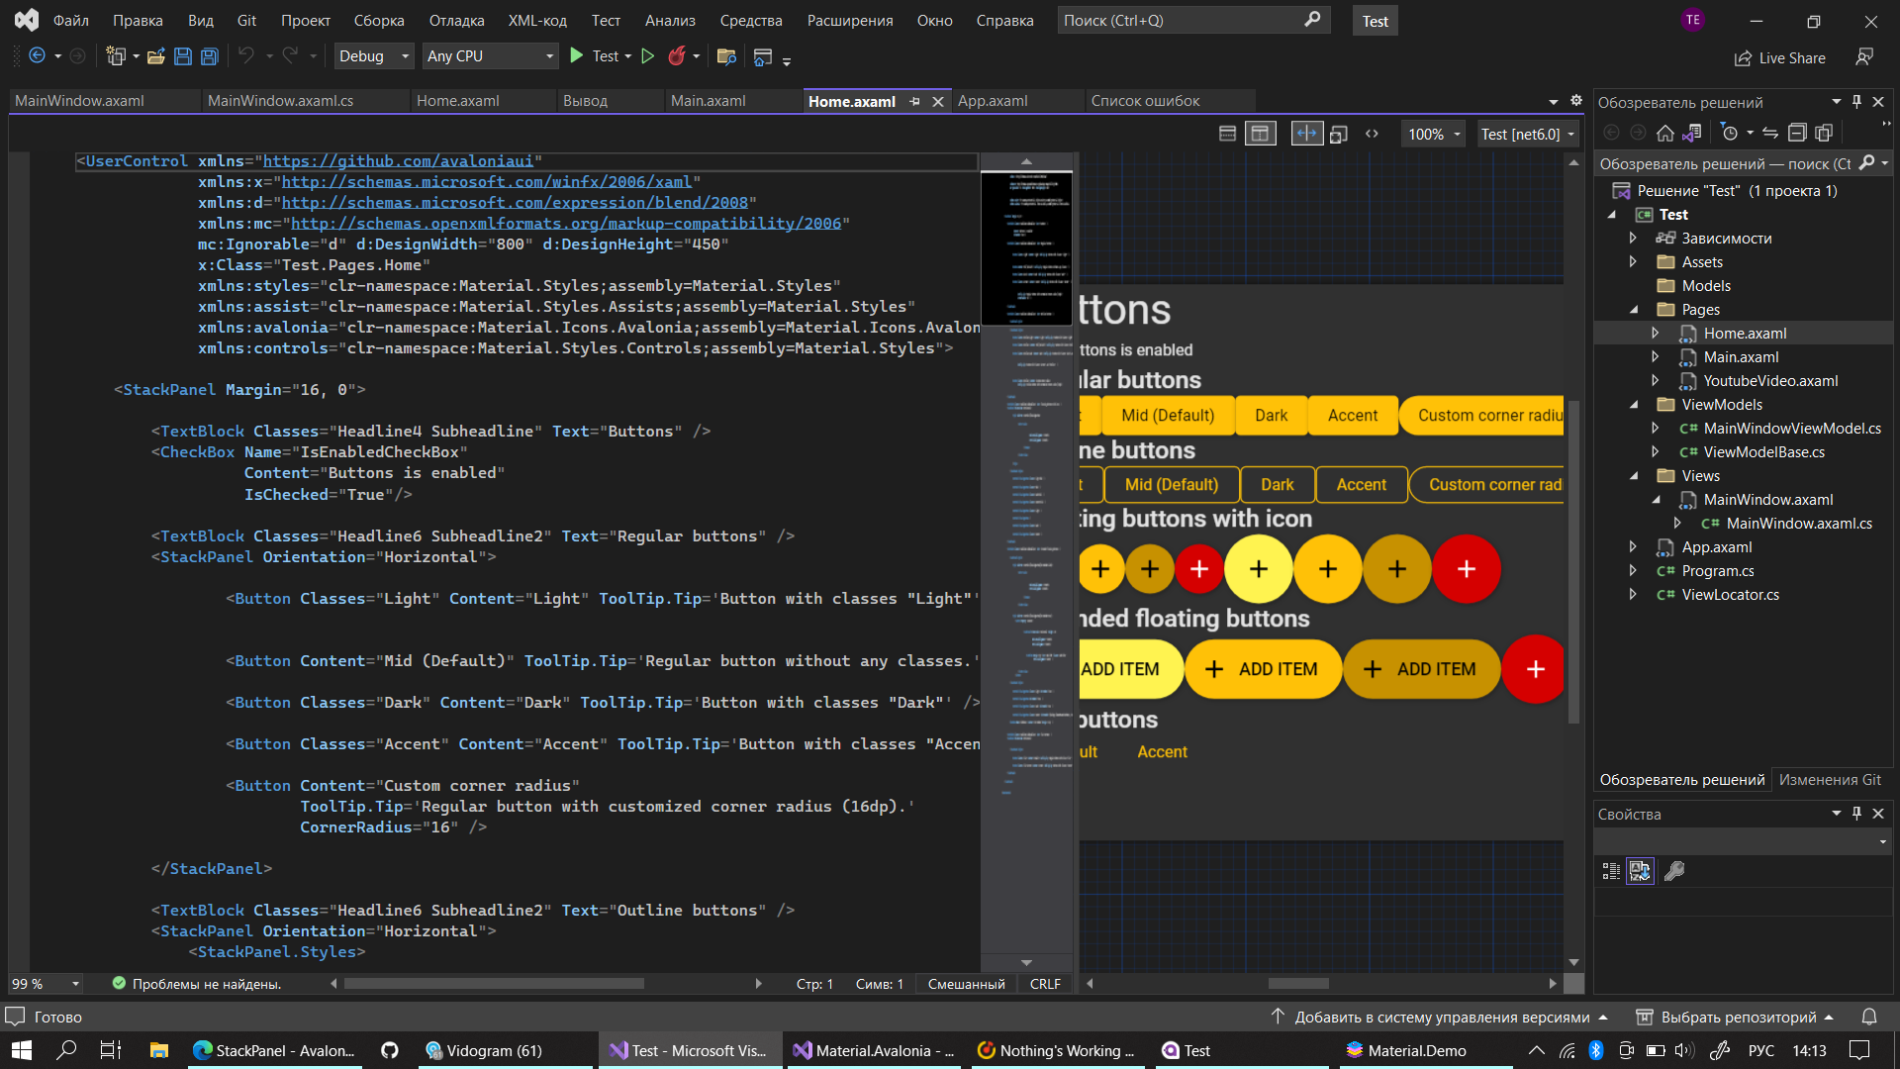Toggle auto-hide for the Solution Explorer panel

coord(1856,101)
